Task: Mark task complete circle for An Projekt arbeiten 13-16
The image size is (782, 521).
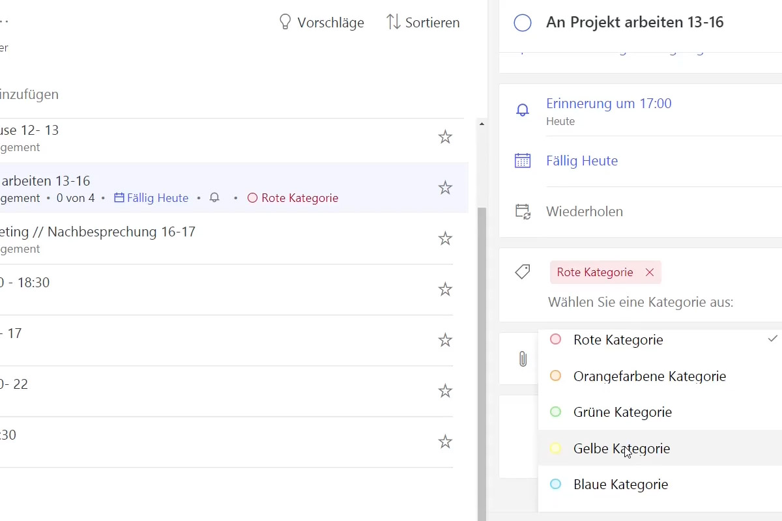Action: [x=523, y=23]
